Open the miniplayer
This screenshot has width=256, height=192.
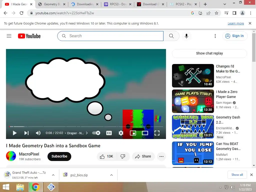pos(133,133)
